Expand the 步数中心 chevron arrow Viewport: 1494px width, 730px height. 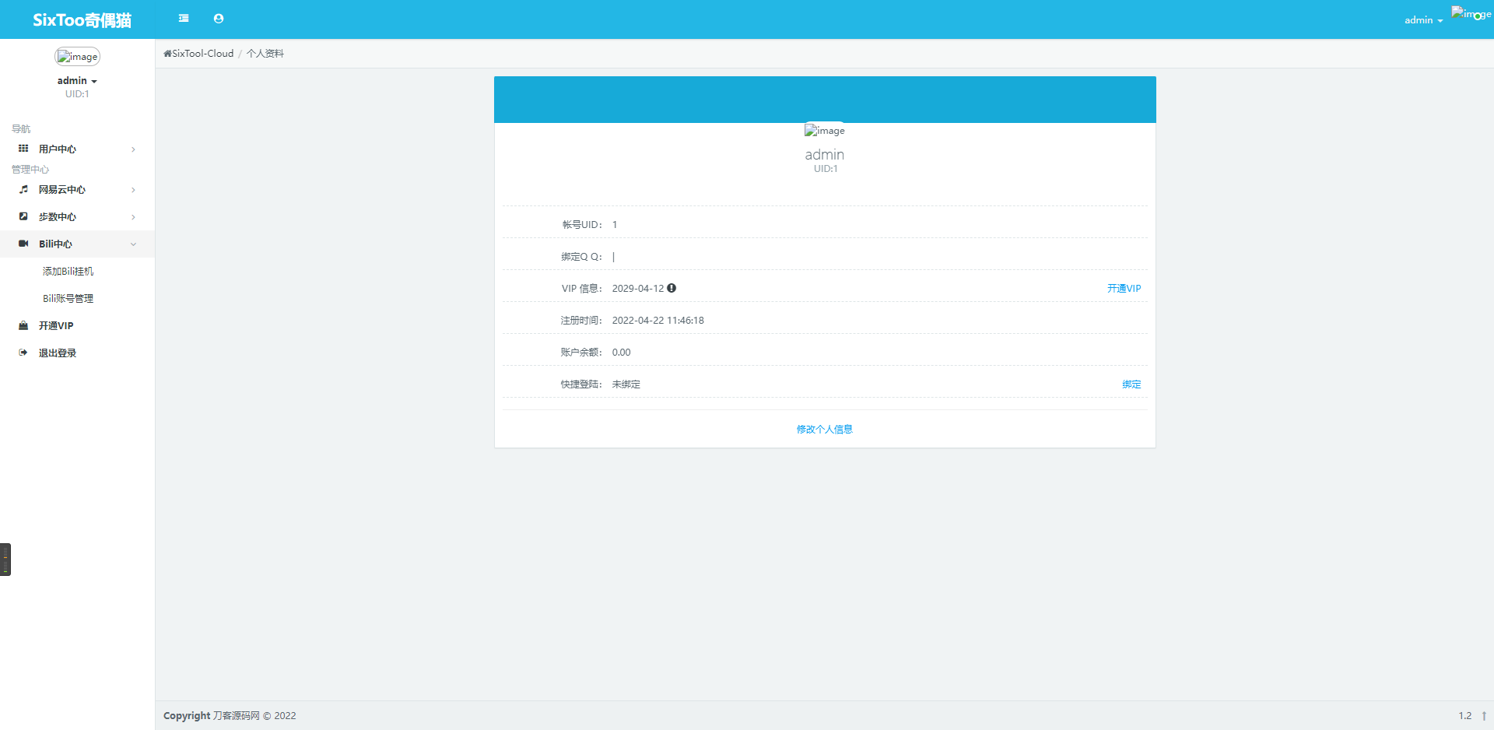(x=133, y=217)
